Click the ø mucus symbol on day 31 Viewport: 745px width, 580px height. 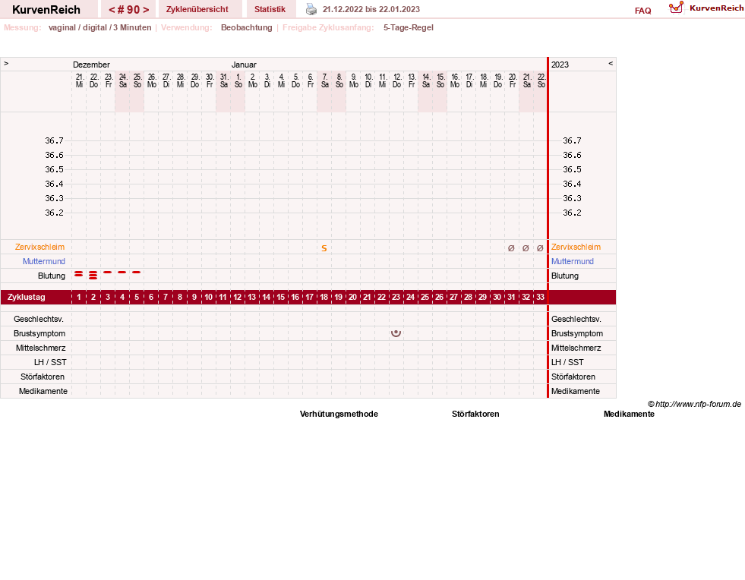[511, 248]
